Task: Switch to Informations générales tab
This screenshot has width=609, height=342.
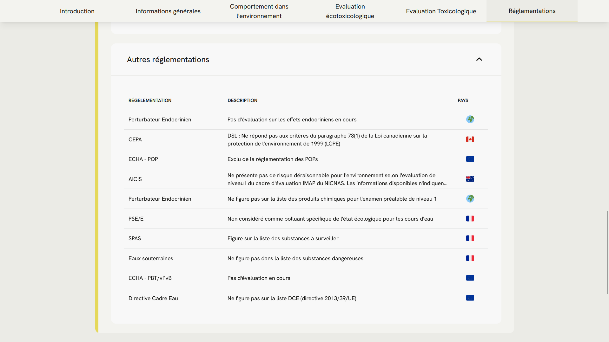Action: tap(168, 11)
